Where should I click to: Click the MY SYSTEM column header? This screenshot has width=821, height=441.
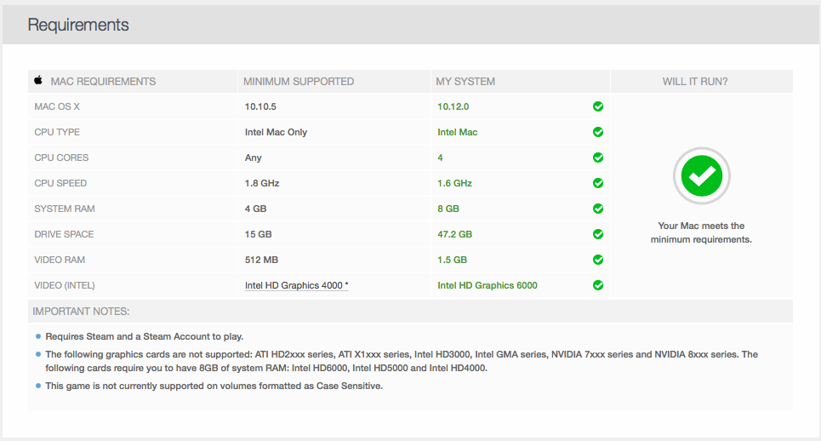coord(465,81)
